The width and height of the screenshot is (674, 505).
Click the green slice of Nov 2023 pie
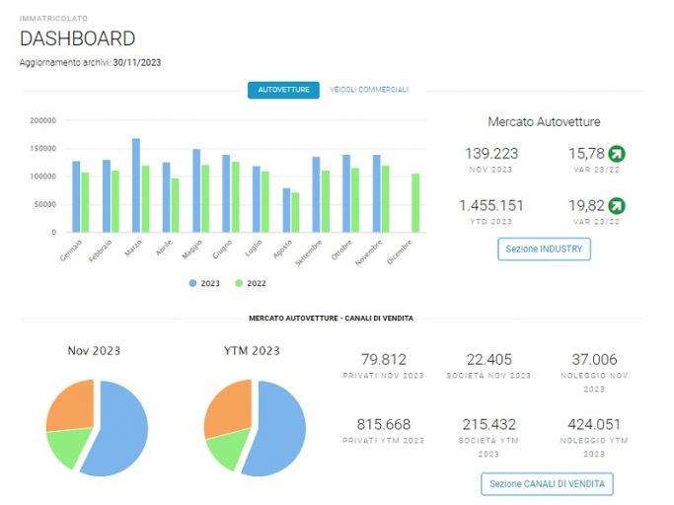pyautogui.click(x=69, y=447)
